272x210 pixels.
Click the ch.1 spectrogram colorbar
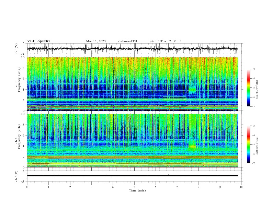coord(248,88)
